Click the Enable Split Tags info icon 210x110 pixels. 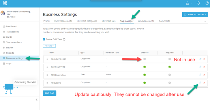pos(64,39)
